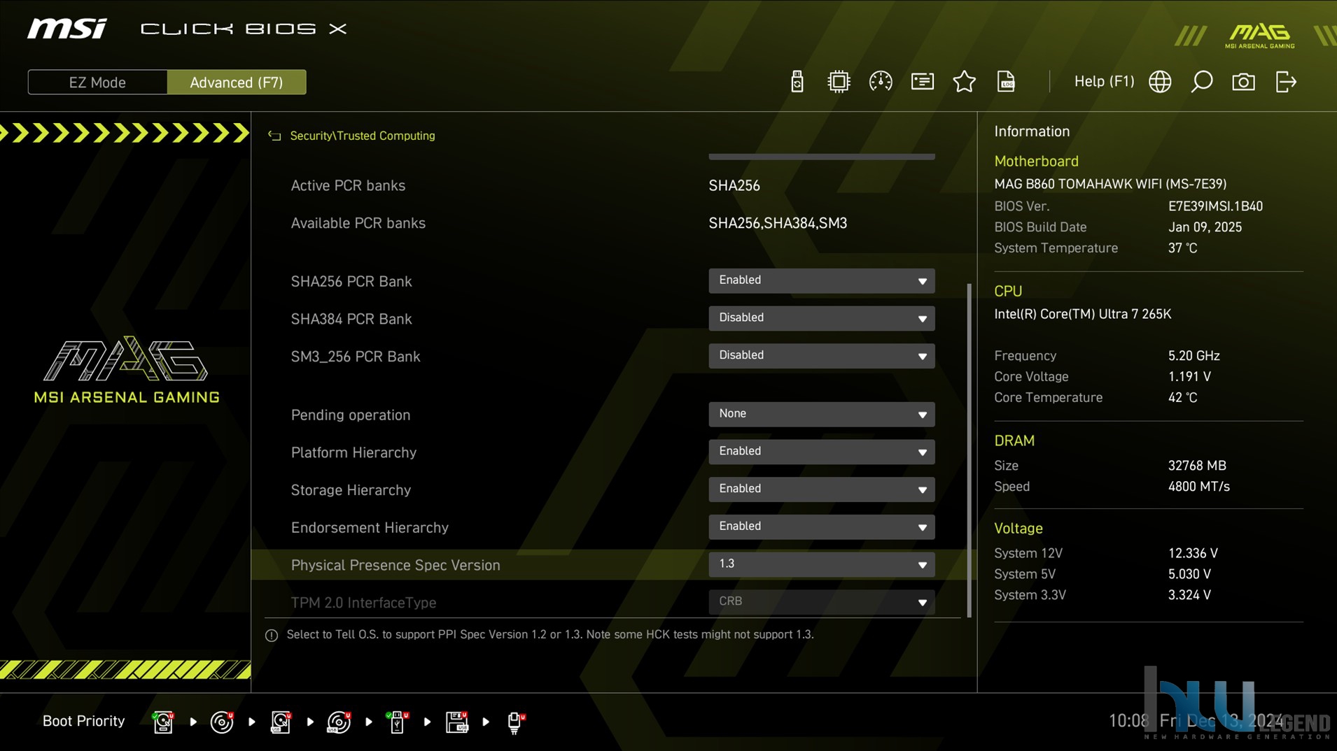
Task: Open the language globe icon
Action: click(x=1160, y=82)
